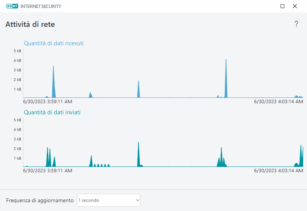Maximize the ESET Internet Security window
The width and height of the screenshot is (307, 211).
coord(282,6)
